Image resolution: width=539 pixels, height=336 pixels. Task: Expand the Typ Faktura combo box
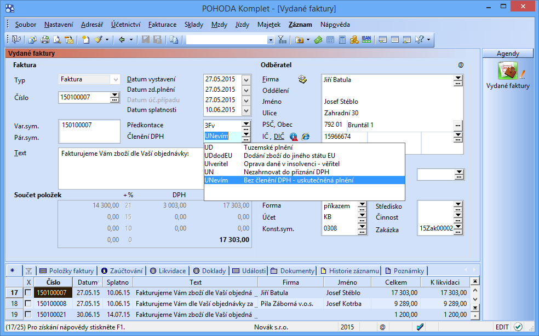tap(116, 80)
